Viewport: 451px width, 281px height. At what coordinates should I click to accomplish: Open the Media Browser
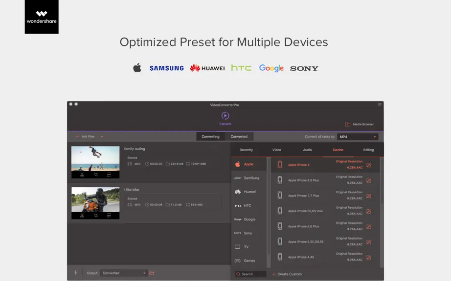pyautogui.click(x=359, y=124)
